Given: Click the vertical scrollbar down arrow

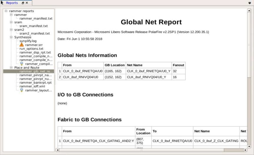Looking at the screenshot, I should click(249, 146).
